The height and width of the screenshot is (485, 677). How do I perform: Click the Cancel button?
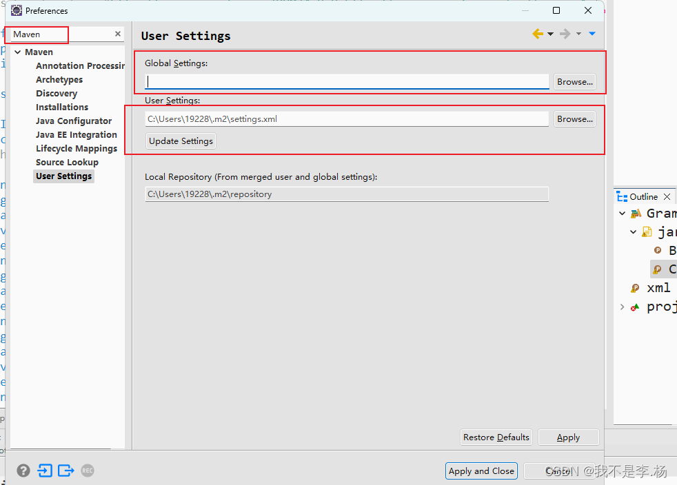[559, 471]
